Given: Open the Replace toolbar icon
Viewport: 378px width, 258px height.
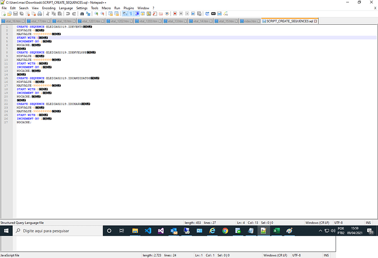Looking at the screenshot, I should click(x=88, y=14).
